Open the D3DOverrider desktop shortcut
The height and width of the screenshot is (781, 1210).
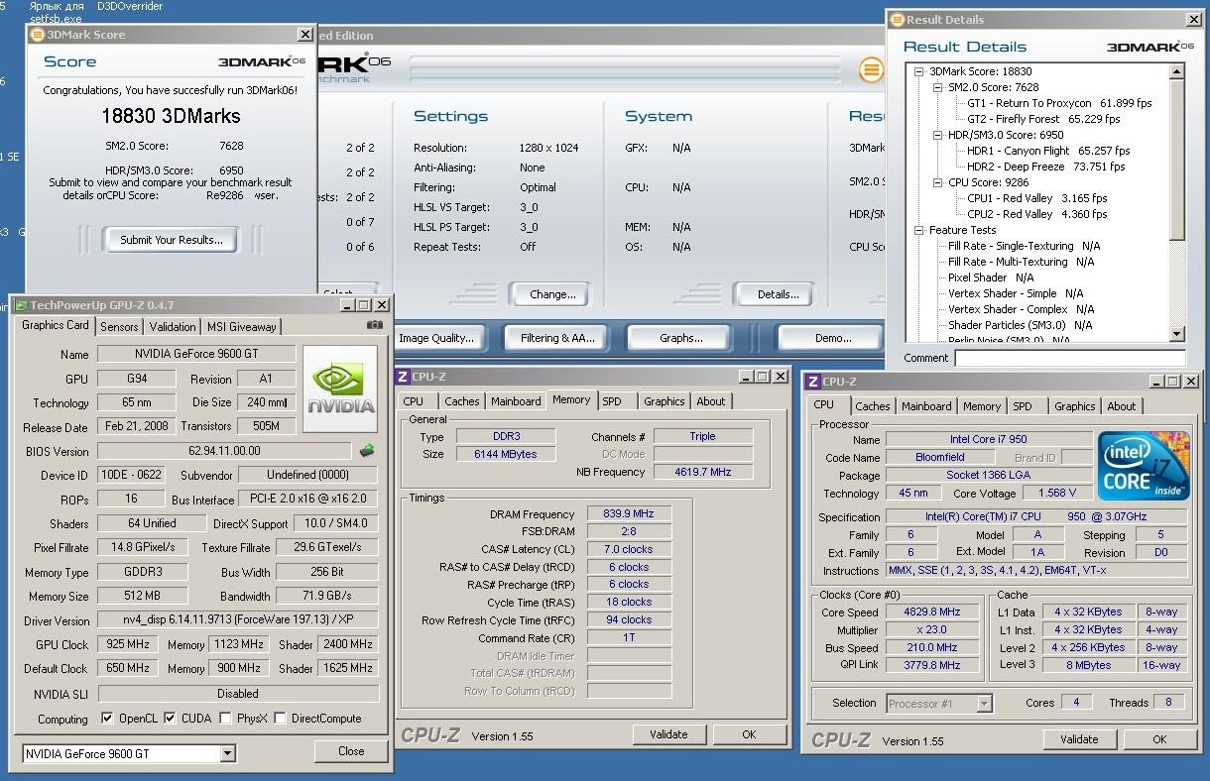tap(130, 6)
